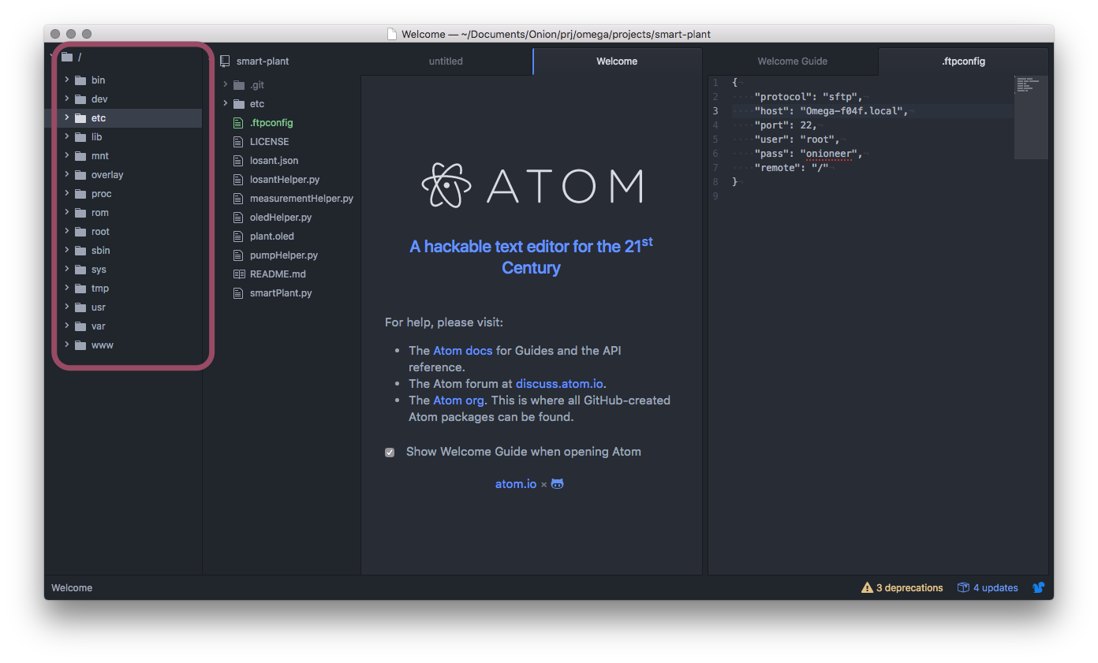1098x663 pixels.
Task: Switch to the Welcome Guide tab
Action: 793,61
